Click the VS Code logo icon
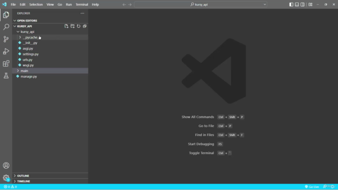The width and height of the screenshot is (338, 190). (4, 4)
